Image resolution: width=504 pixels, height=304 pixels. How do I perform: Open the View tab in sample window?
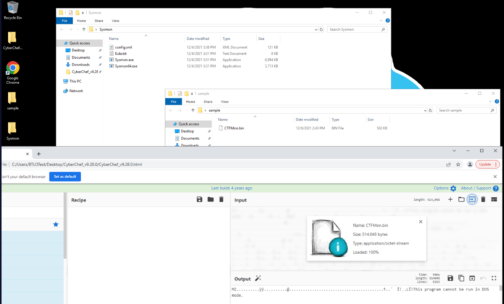click(225, 102)
